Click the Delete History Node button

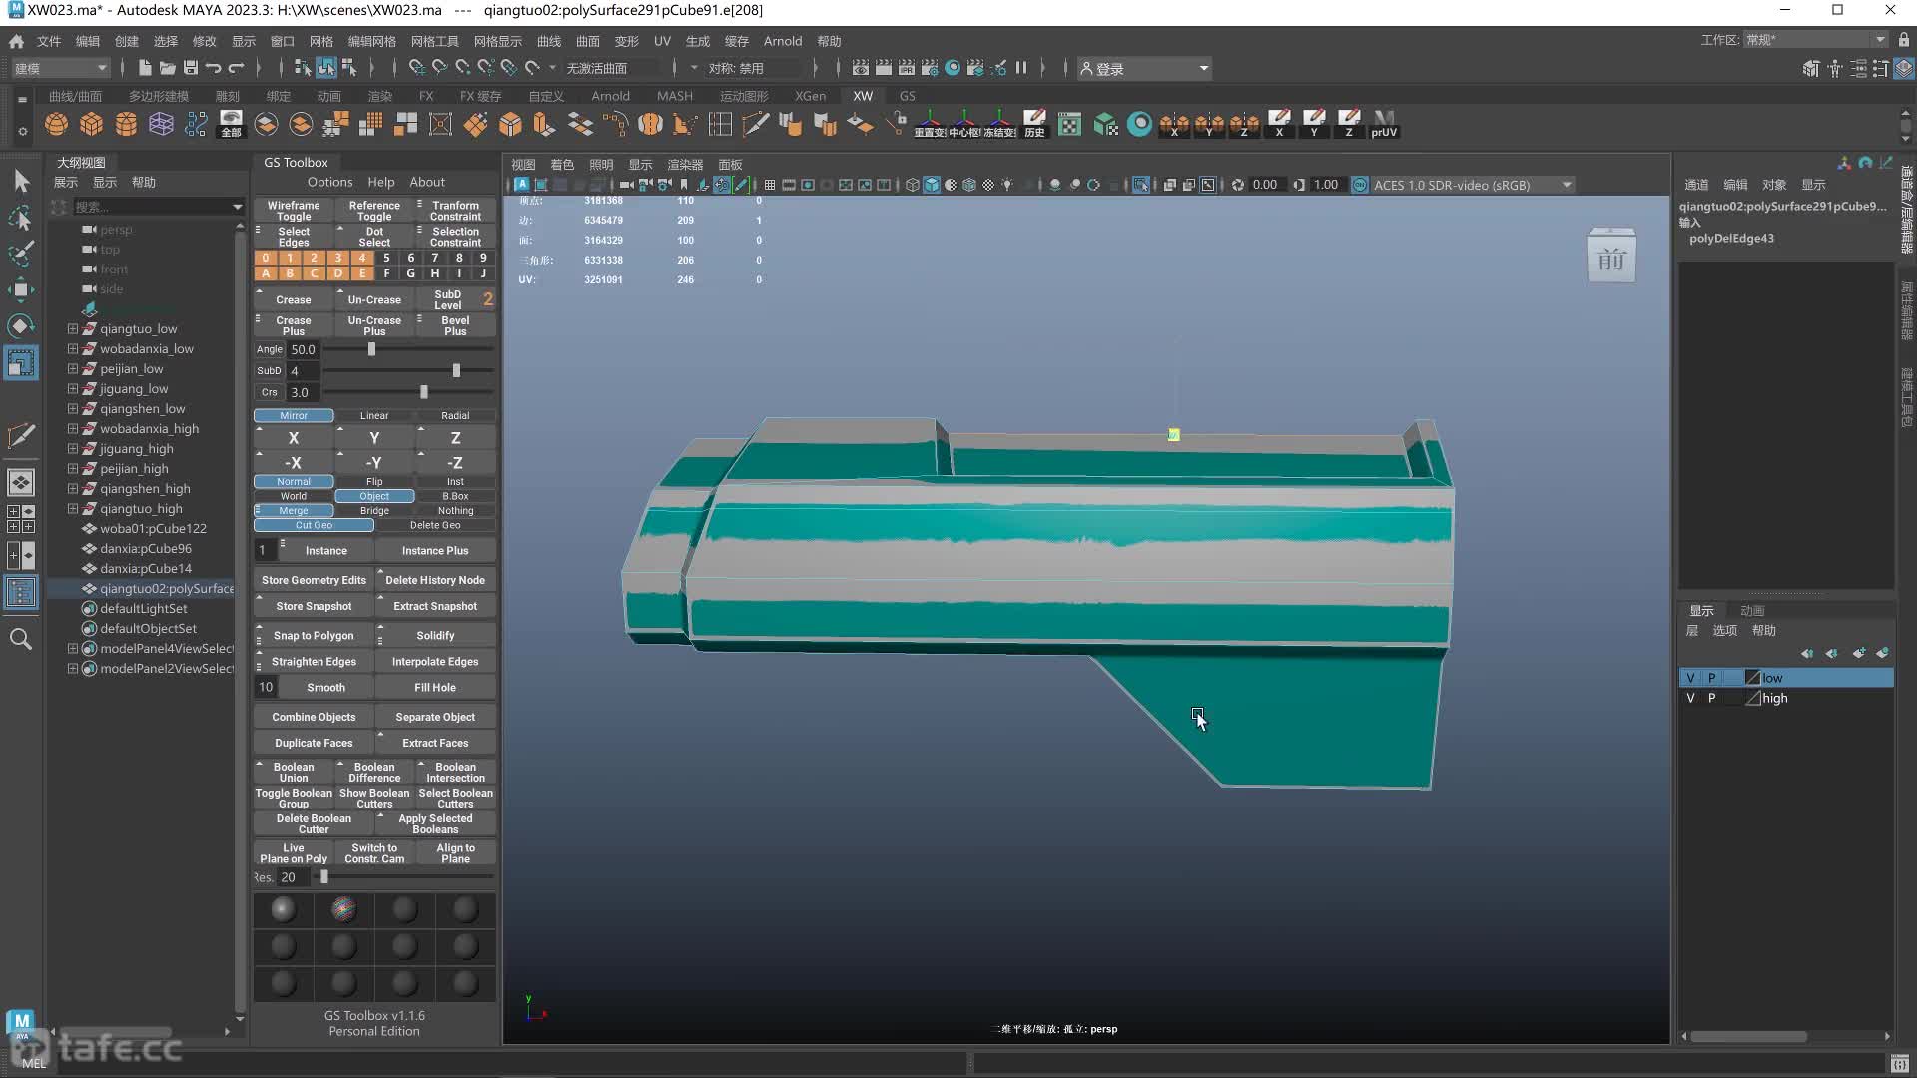coord(435,580)
